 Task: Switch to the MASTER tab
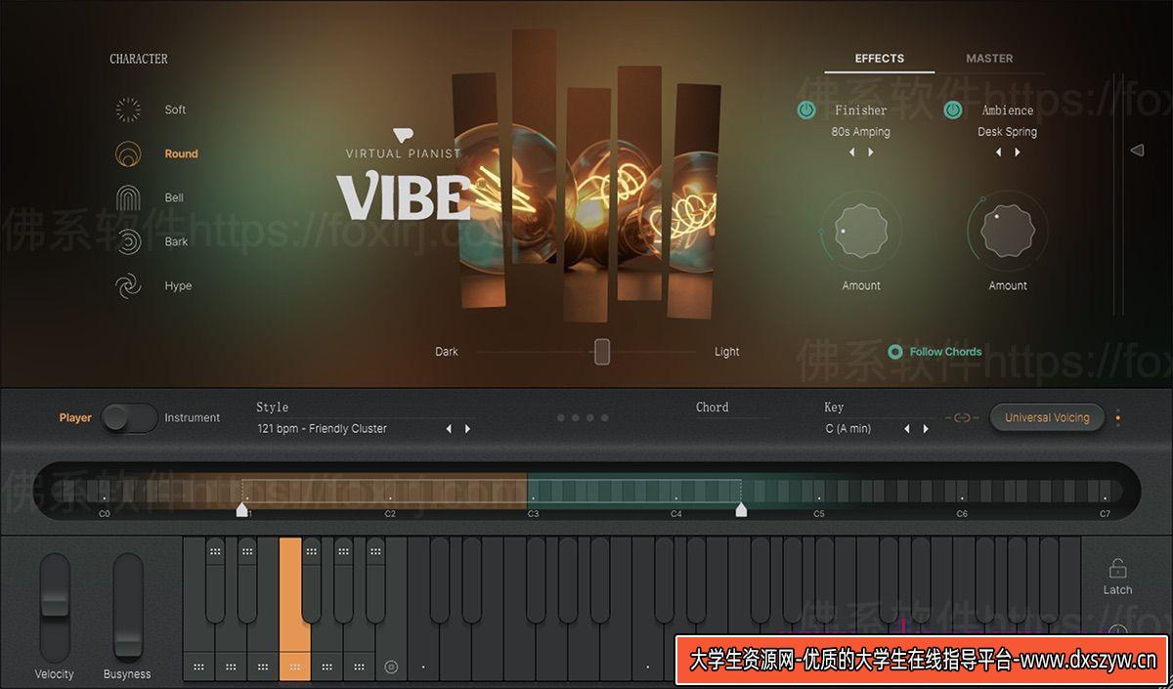pyautogui.click(x=989, y=59)
